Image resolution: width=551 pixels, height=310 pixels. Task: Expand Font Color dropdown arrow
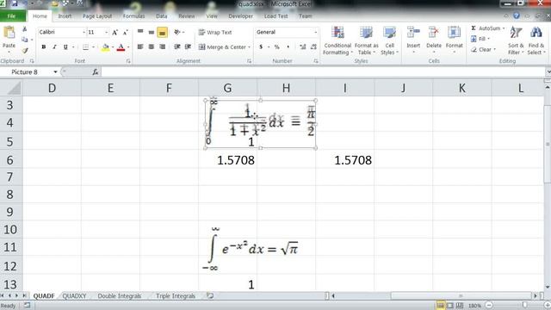[128, 47]
